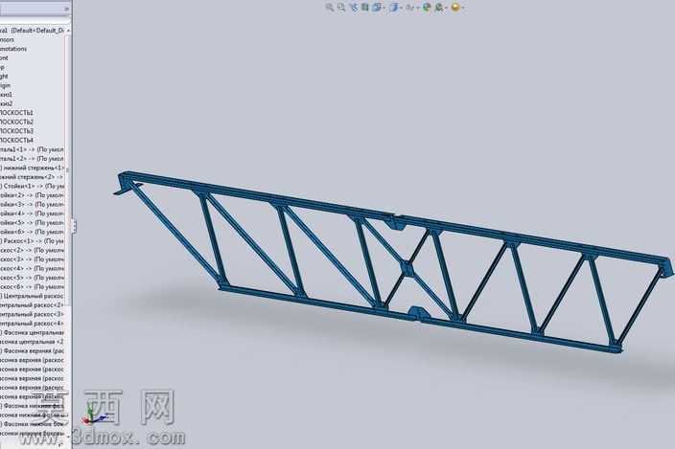Select the Annotations tree item
This screenshot has width=675, height=449.
[13, 49]
